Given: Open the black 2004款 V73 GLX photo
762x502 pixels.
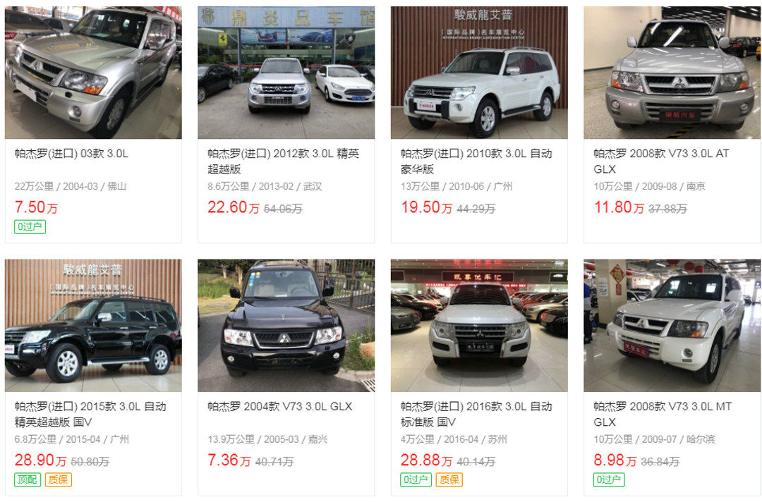Looking at the screenshot, I should [286, 325].
